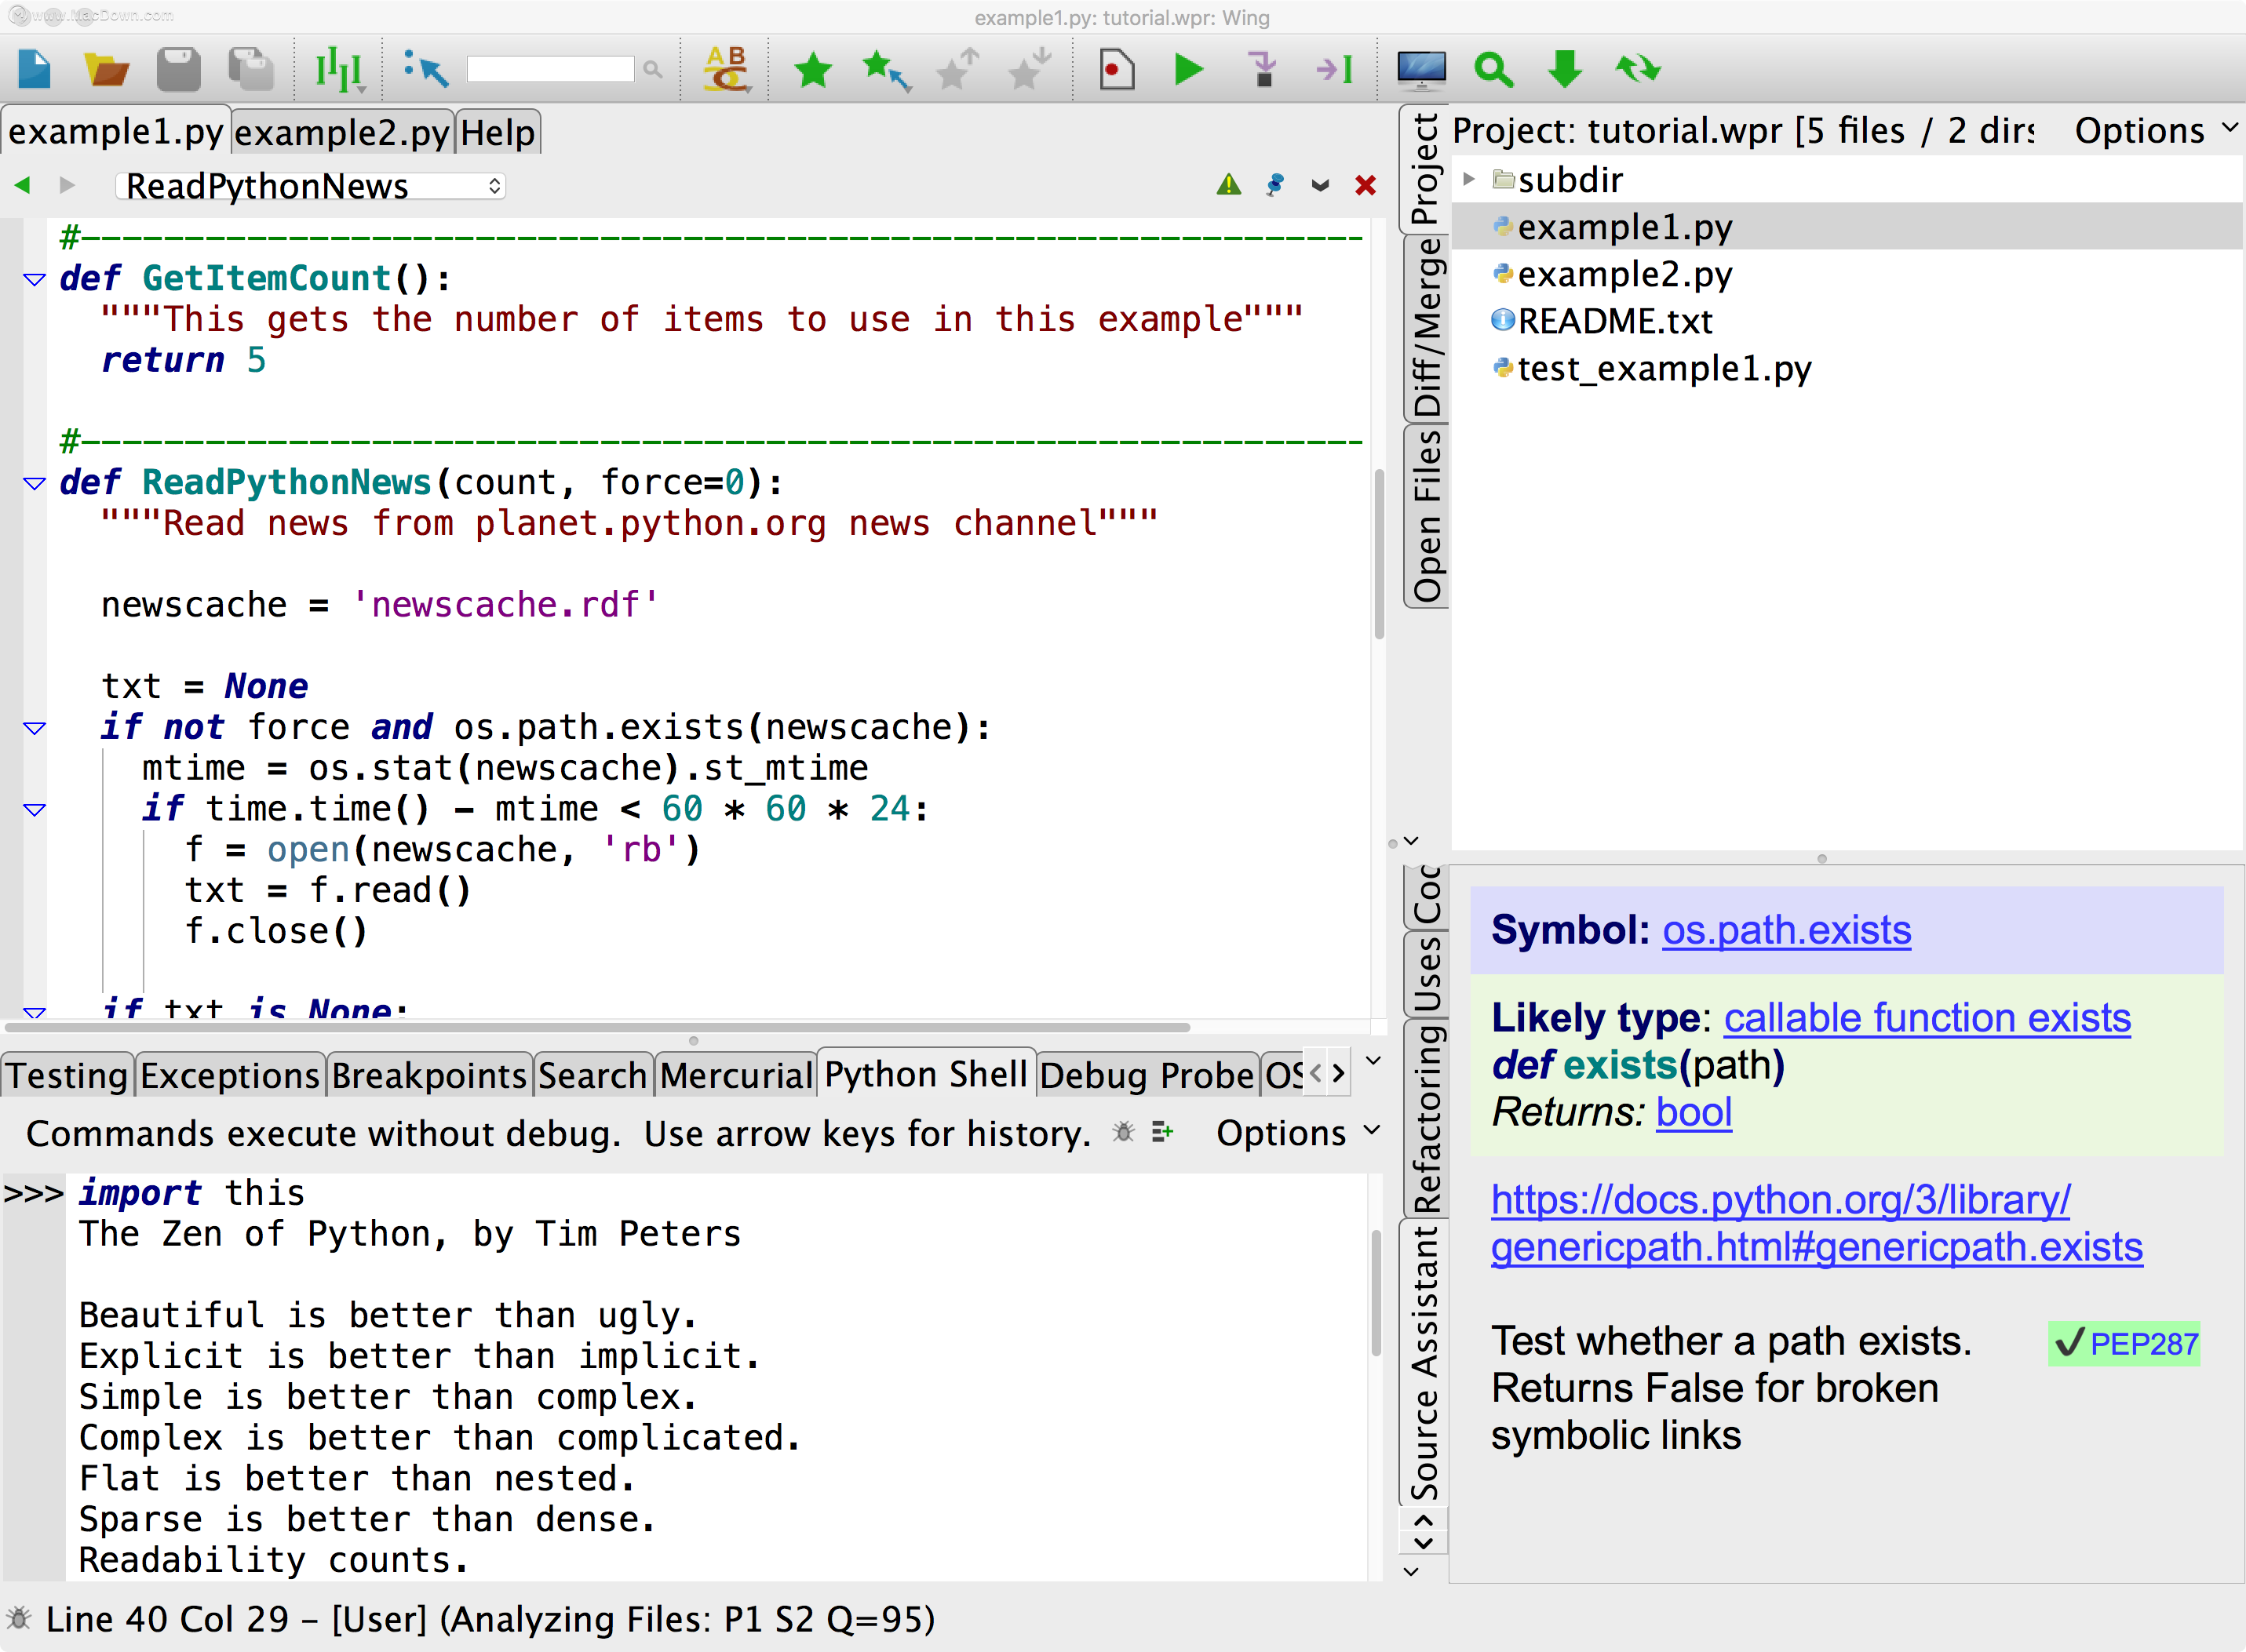The height and width of the screenshot is (1652, 2246).
Task: Collapse the GetItemCount function fold arrow
Action: point(34,279)
